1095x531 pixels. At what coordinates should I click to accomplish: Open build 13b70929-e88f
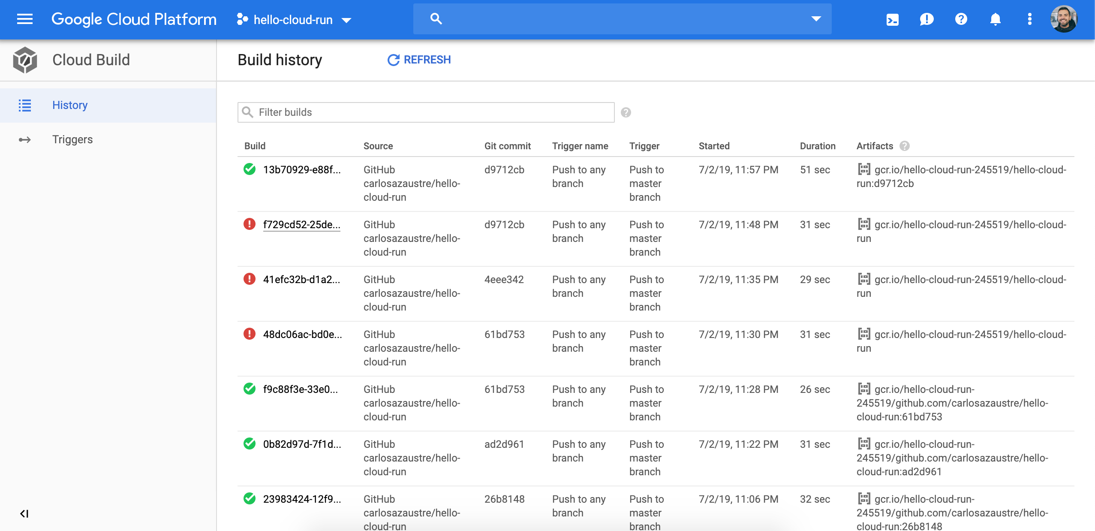point(302,170)
